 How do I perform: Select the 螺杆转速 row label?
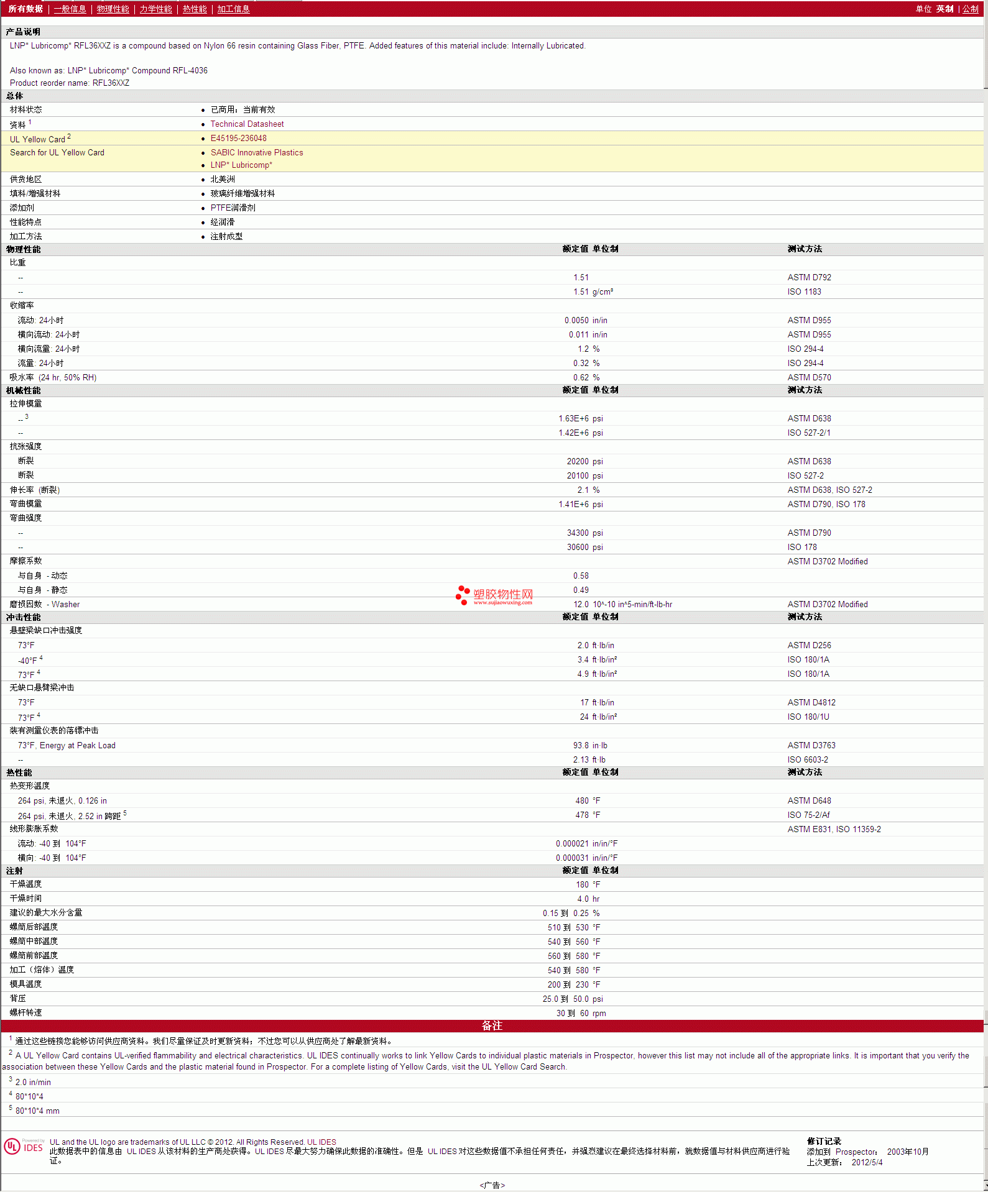[25, 1013]
